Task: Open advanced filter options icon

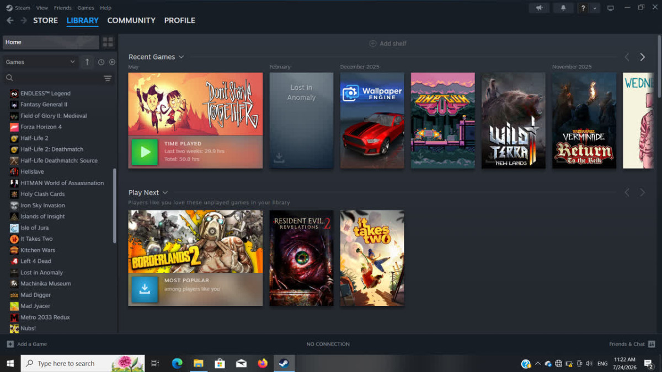Action: pyautogui.click(x=108, y=78)
